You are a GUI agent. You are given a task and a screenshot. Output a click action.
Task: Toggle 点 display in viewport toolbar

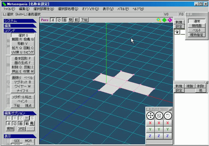pyautogui.click(x=53, y=20)
